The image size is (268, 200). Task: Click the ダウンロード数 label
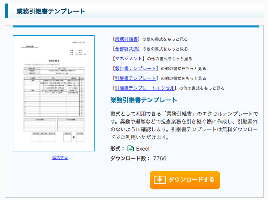coord(130,158)
